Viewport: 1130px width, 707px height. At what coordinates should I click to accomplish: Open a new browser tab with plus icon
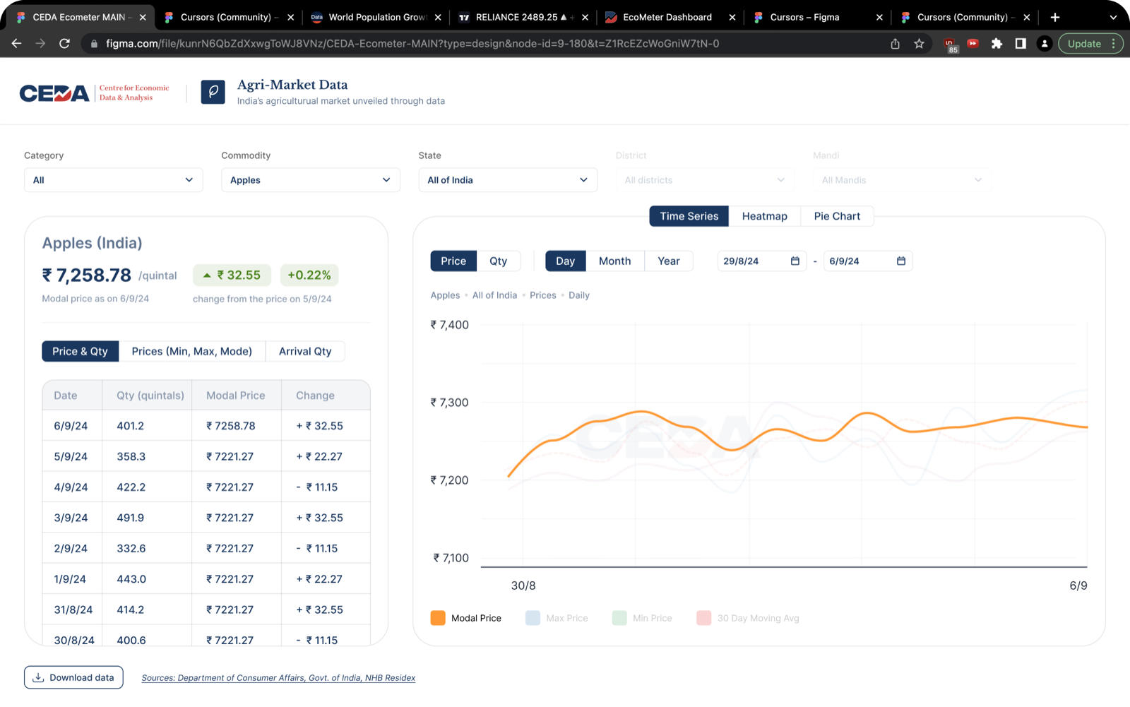[x=1055, y=17]
